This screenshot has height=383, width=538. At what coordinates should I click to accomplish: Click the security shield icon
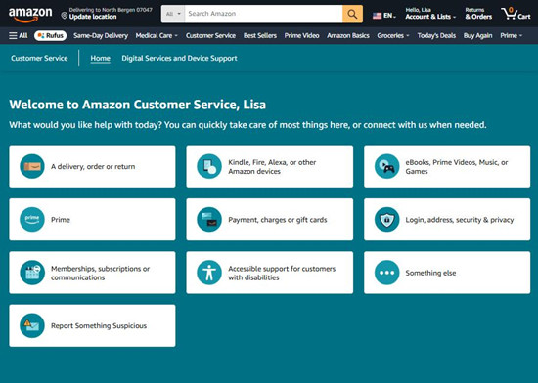pyautogui.click(x=386, y=220)
